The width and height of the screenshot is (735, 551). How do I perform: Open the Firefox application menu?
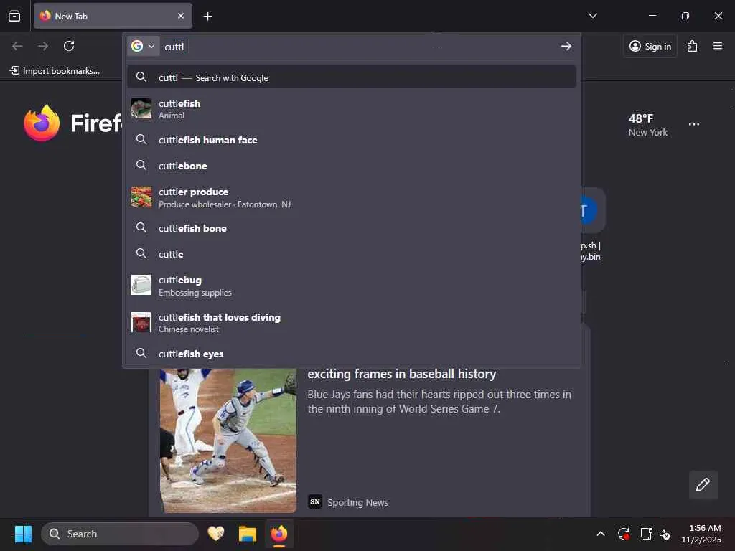click(718, 46)
